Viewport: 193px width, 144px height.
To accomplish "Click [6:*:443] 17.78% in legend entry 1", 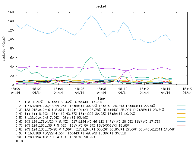I will pyautogui.click(x=88, y=102).
